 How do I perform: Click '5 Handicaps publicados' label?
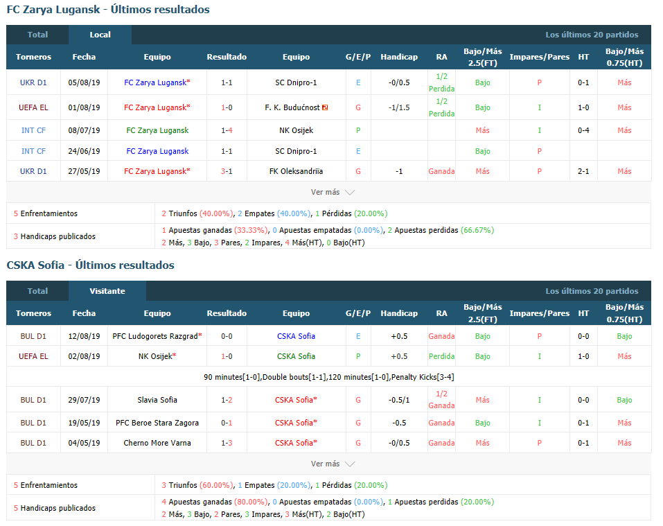click(55, 508)
